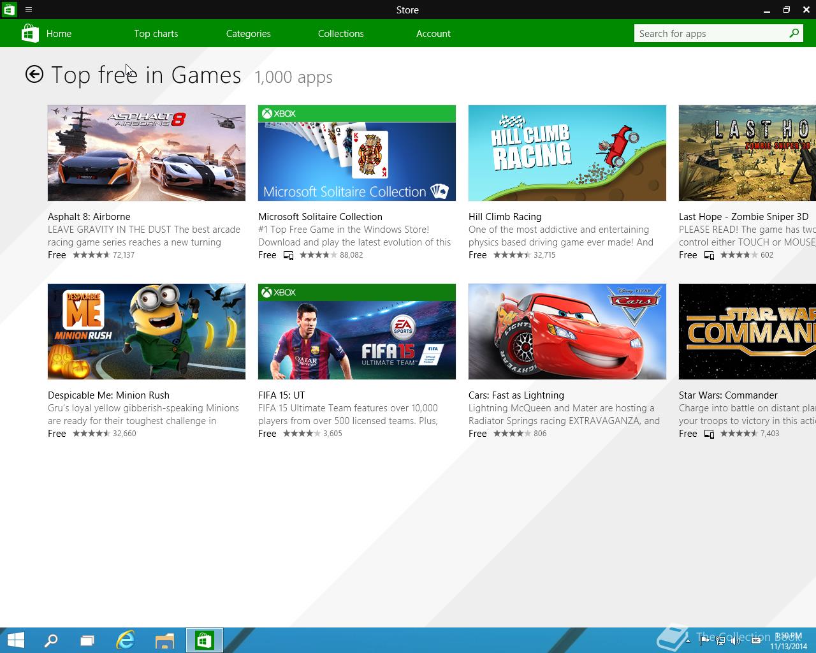This screenshot has height=653, width=816.
Task: Open Top charts menu
Action: click(156, 33)
